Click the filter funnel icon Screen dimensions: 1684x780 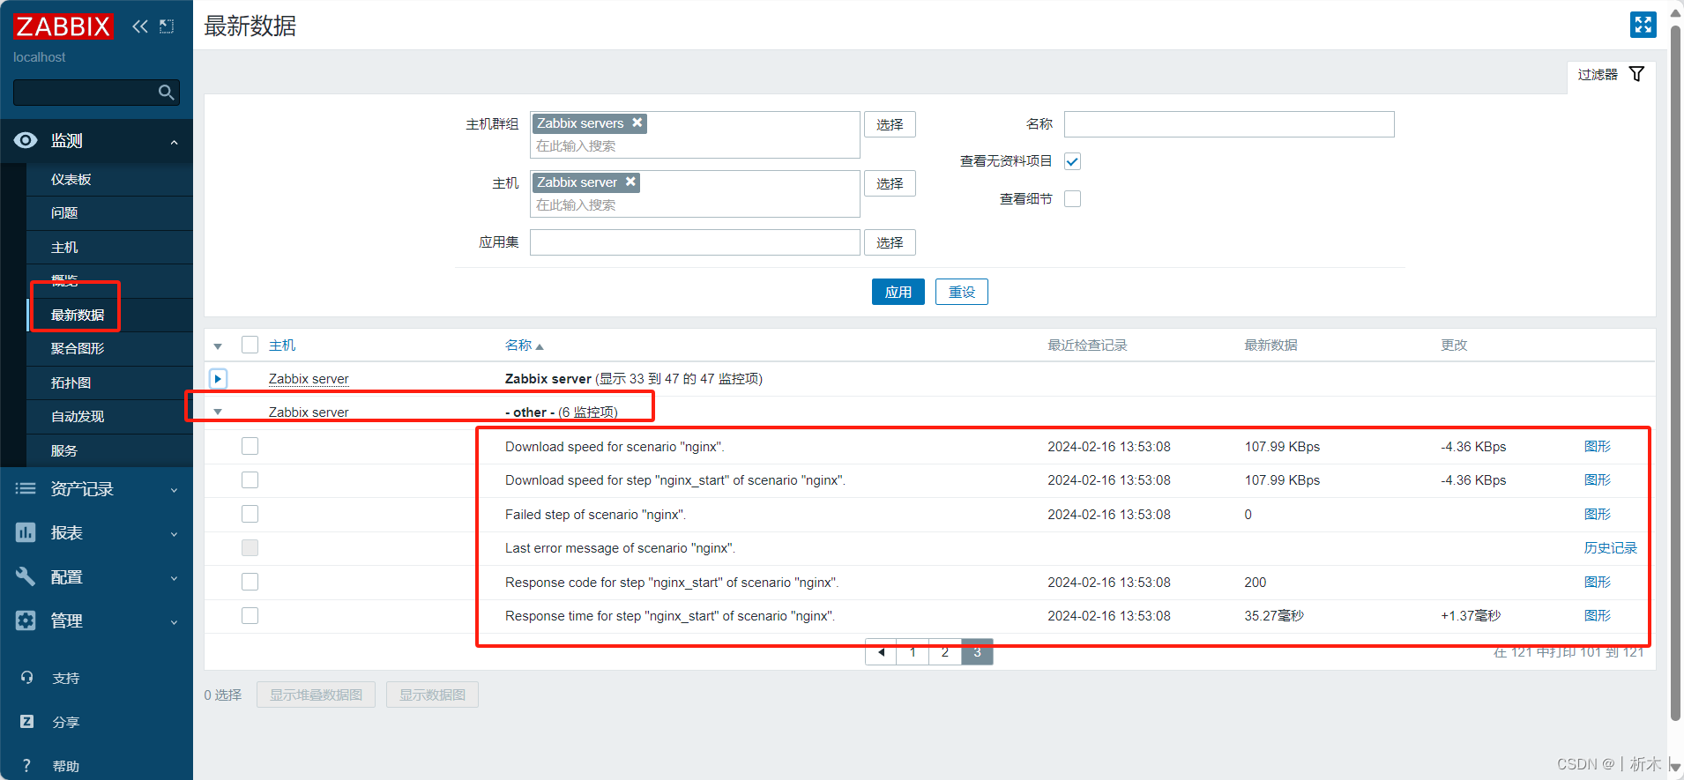pos(1636,74)
